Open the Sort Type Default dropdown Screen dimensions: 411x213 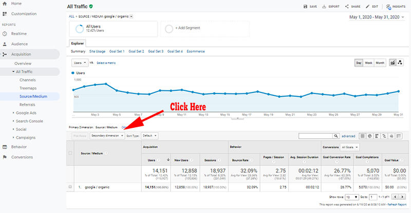[x=150, y=135]
